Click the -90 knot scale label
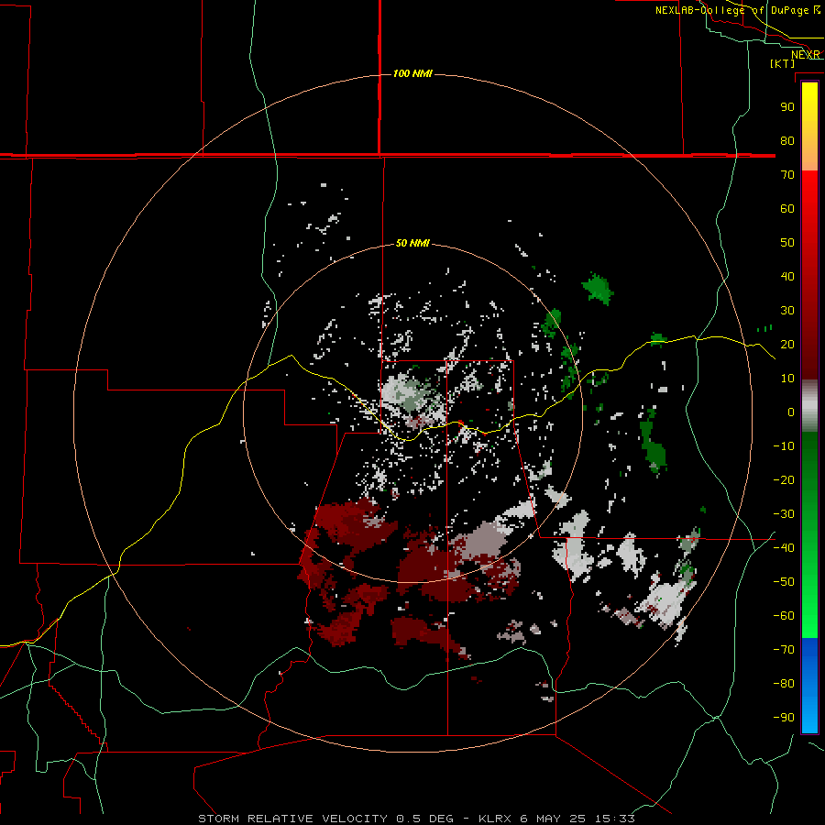The image size is (825, 825). pos(784,717)
